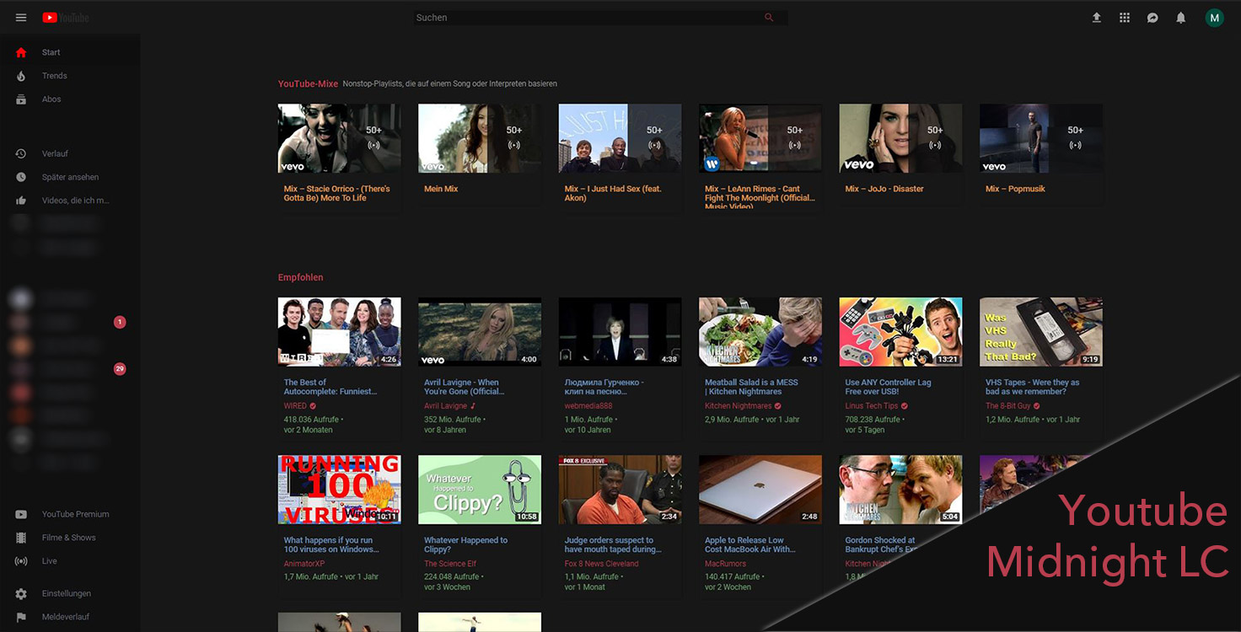
Task: Open the notifications bell
Action: pyautogui.click(x=1181, y=18)
